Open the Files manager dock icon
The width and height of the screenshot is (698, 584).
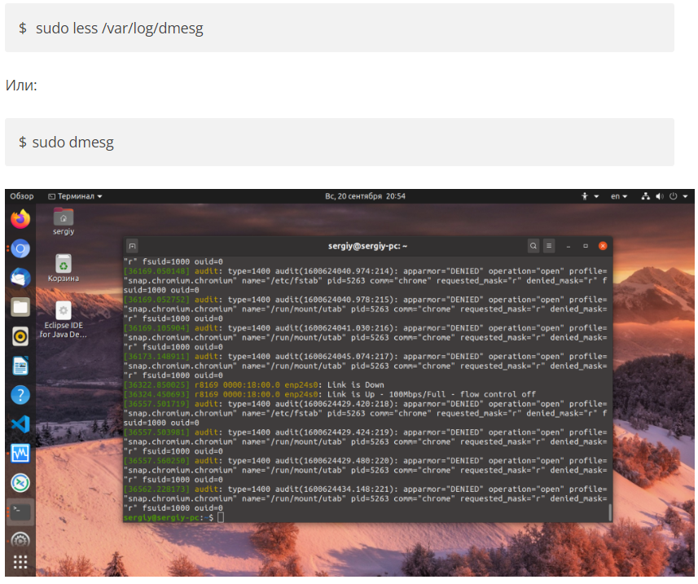tap(20, 307)
